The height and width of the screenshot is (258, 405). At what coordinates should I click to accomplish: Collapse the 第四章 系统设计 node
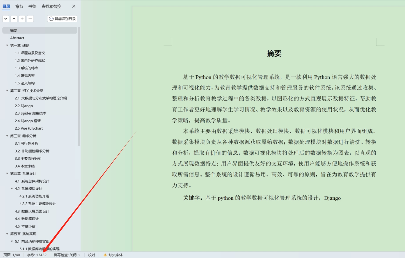pos(7,174)
